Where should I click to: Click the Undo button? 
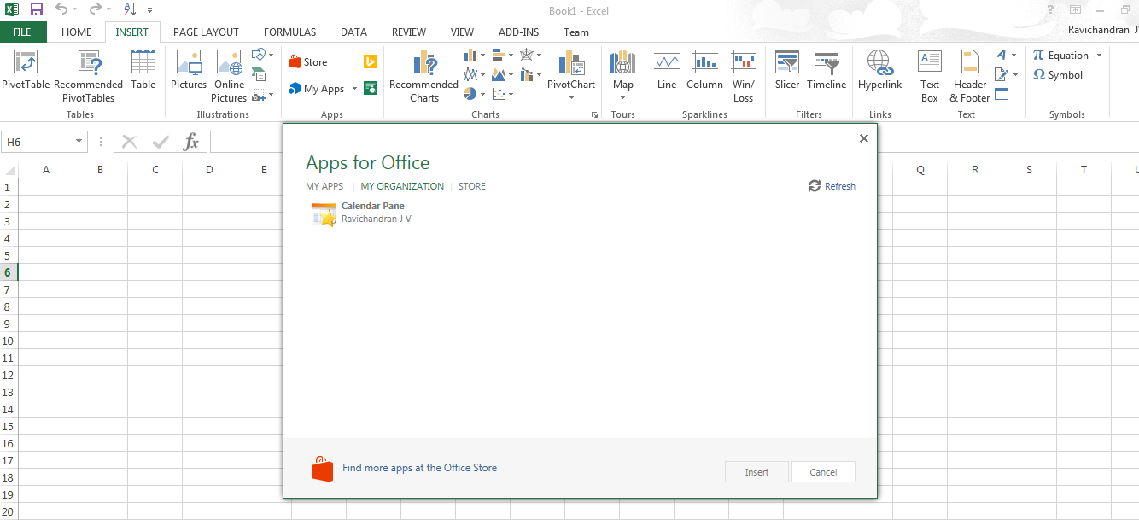[61, 9]
